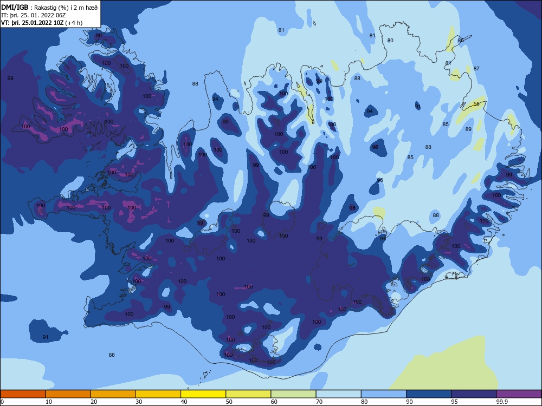The image size is (542, 406).
Task: Click the "98" value over the sea west of Westfjords
Action: 10,78
